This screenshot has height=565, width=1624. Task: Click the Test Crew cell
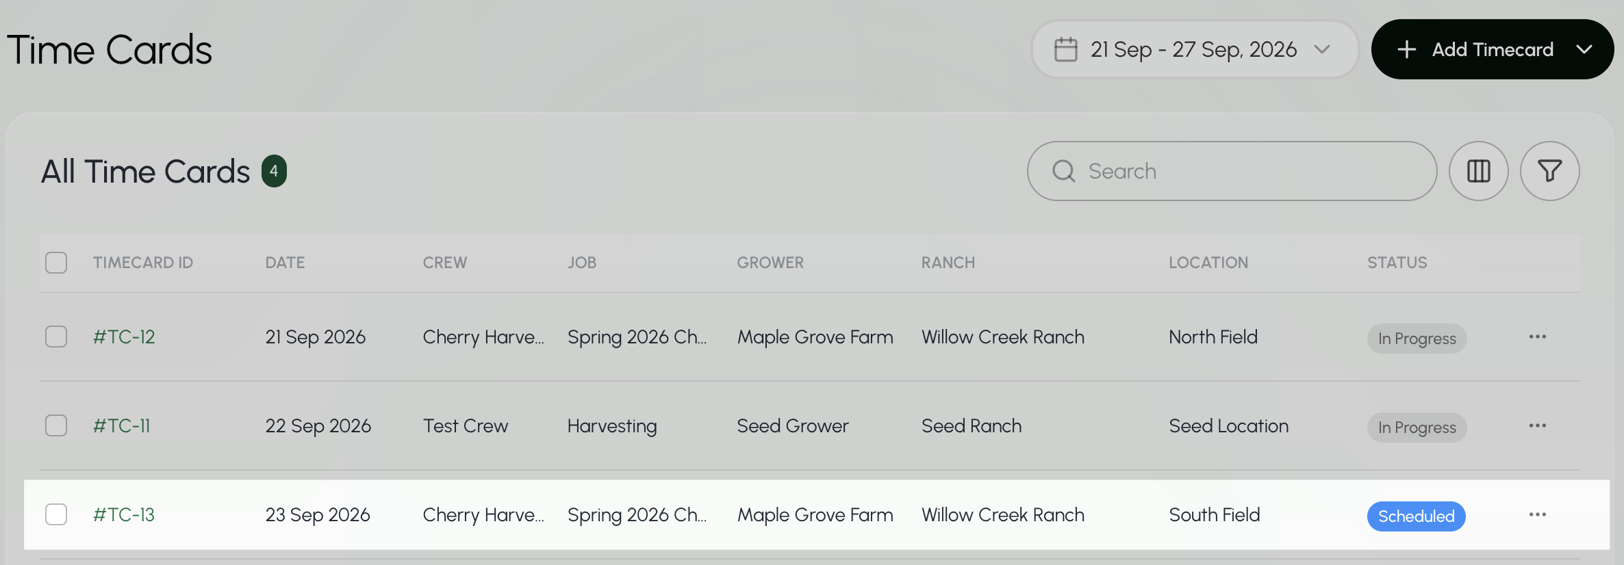466,425
